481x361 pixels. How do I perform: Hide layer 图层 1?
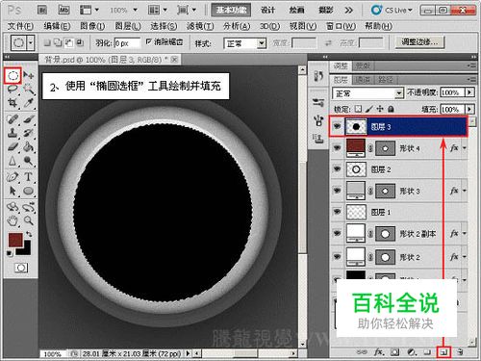click(337, 212)
